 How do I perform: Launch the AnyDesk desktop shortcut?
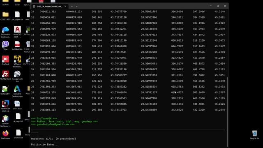click(x=5, y=60)
